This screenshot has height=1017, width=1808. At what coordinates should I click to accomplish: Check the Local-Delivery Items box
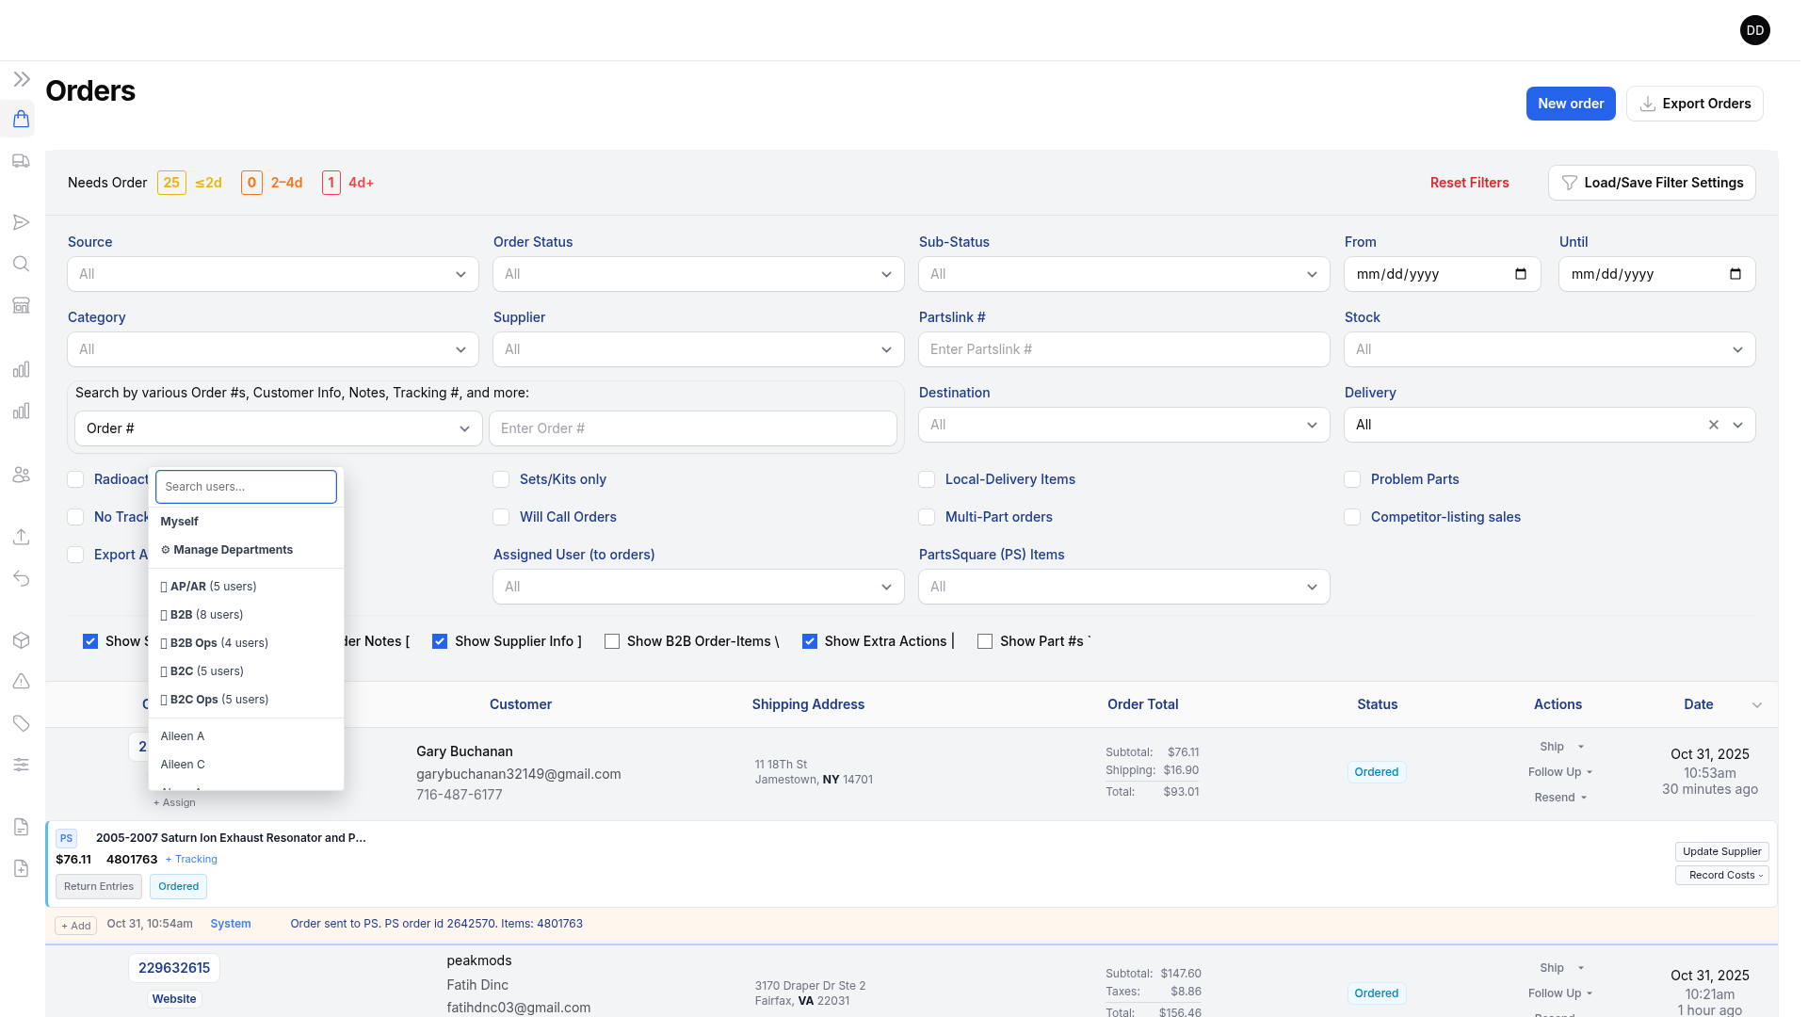[927, 479]
